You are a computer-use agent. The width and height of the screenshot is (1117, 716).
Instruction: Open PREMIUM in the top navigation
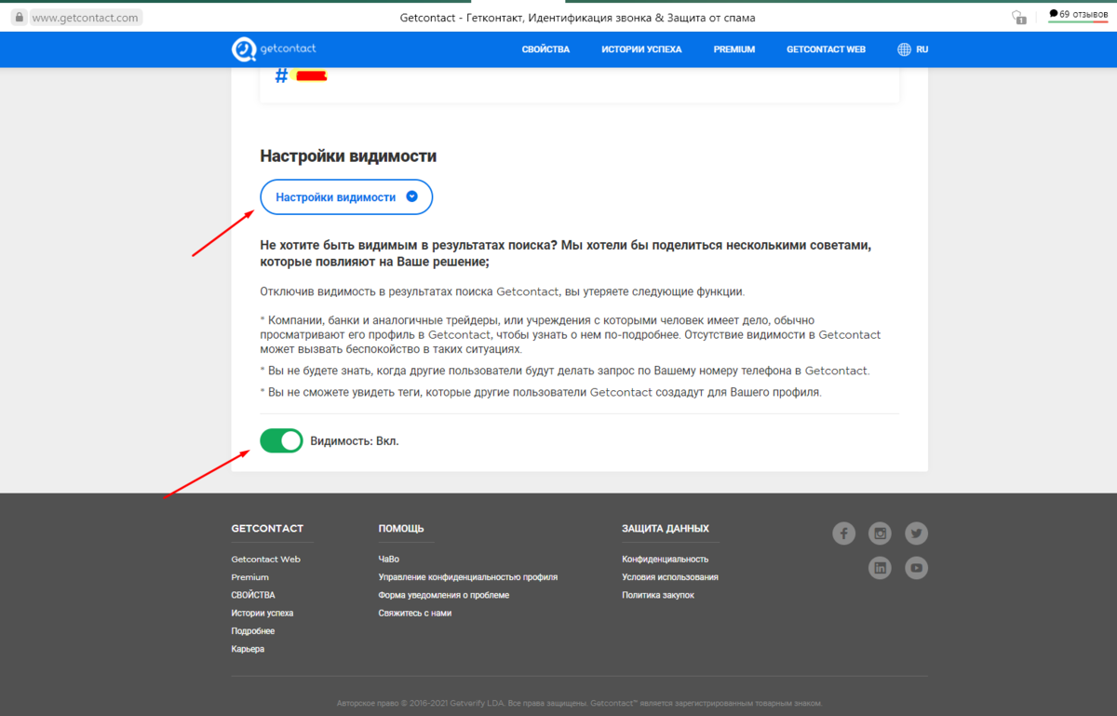[x=734, y=49]
